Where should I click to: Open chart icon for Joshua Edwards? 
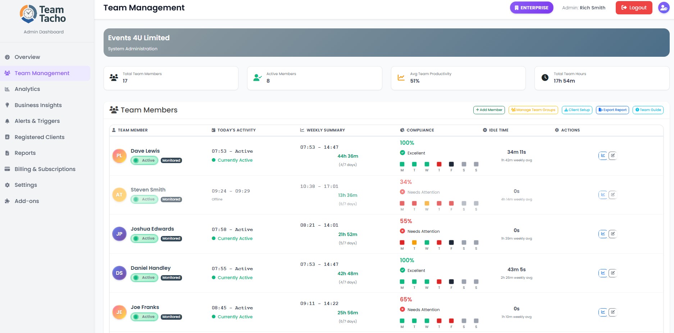coord(603,234)
